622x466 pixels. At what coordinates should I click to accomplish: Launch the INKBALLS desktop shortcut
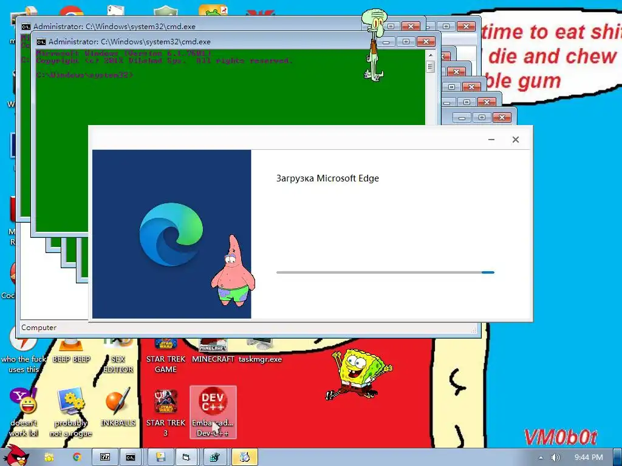point(118,407)
